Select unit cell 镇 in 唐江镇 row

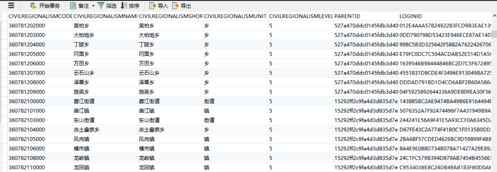[236, 111]
